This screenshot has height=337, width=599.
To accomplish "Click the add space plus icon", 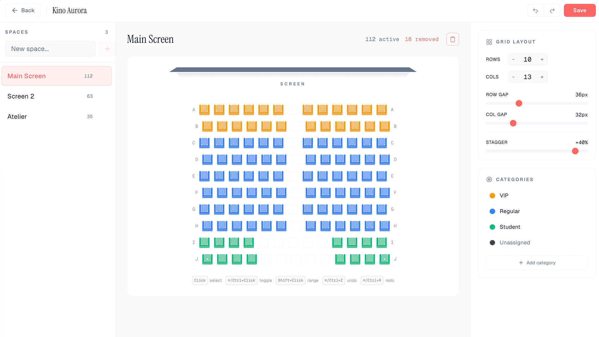I will 107,49.
